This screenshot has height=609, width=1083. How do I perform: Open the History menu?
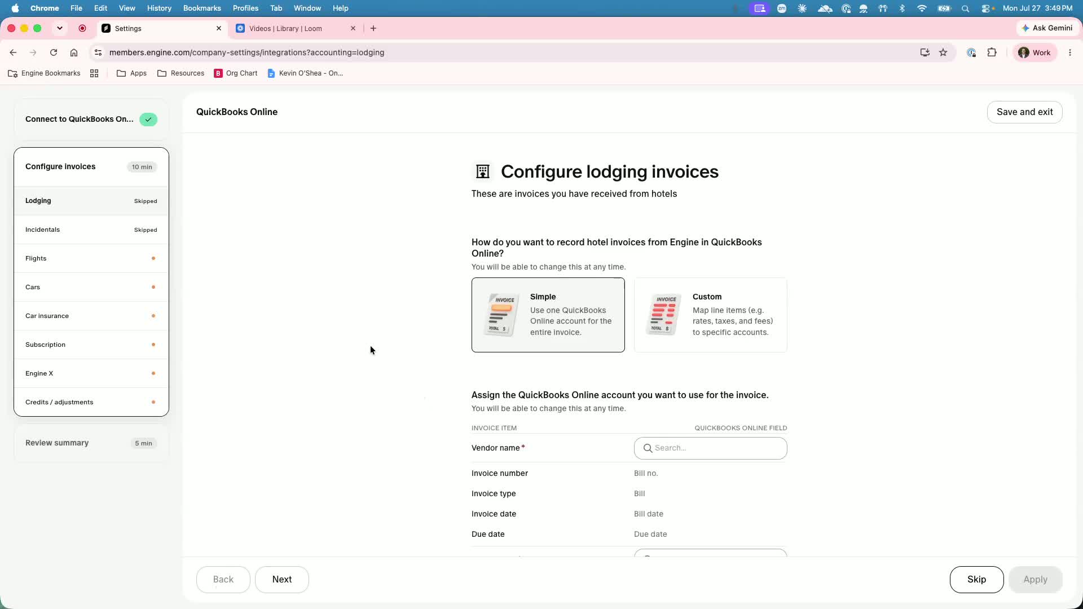click(x=159, y=8)
